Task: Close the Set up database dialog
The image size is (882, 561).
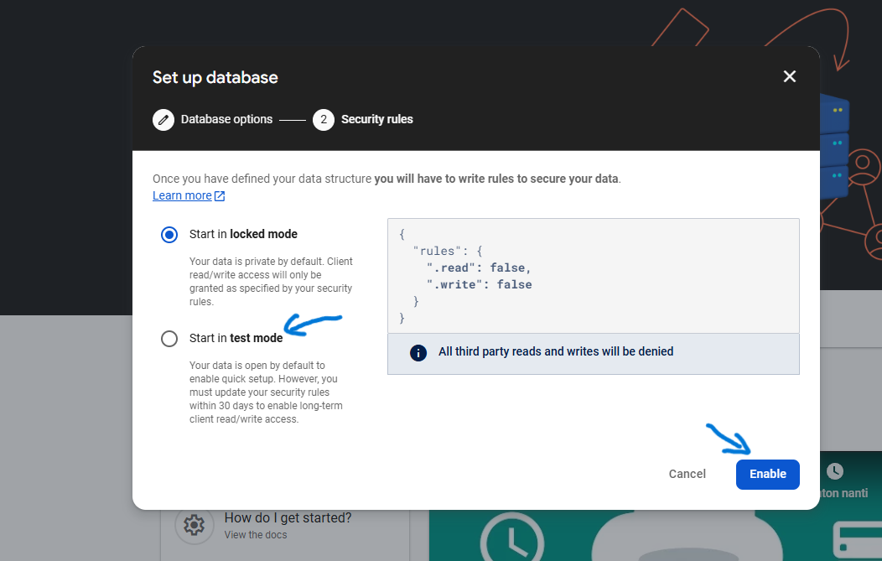Action: tap(789, 77)
